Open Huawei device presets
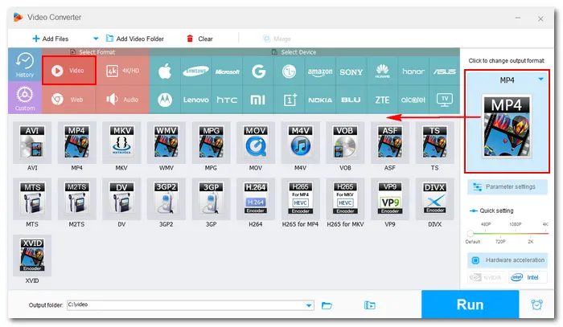 point(382,71)
